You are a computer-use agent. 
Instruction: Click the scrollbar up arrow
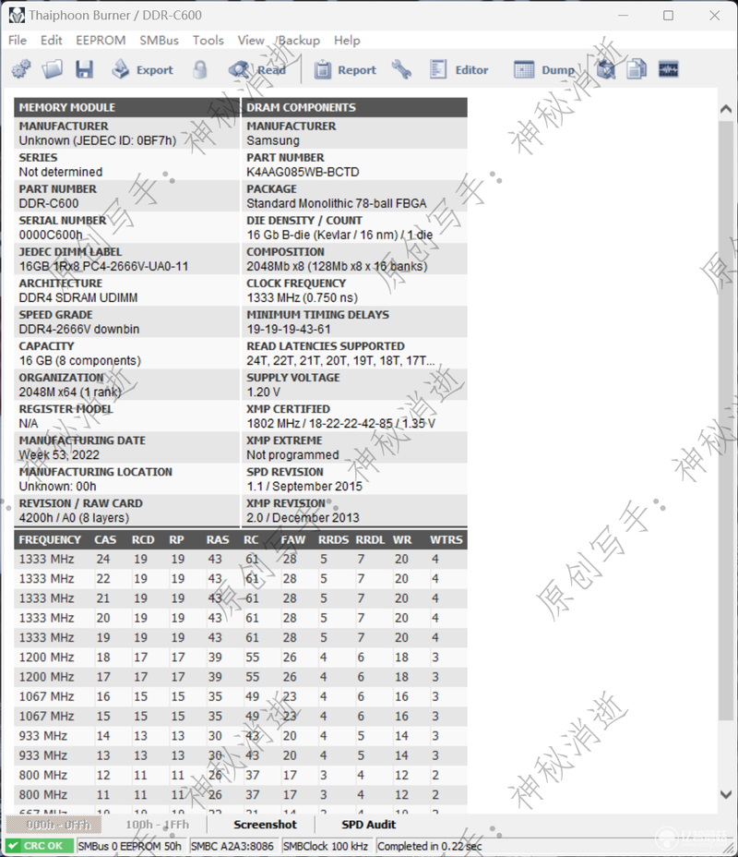(x=725, y=109)
